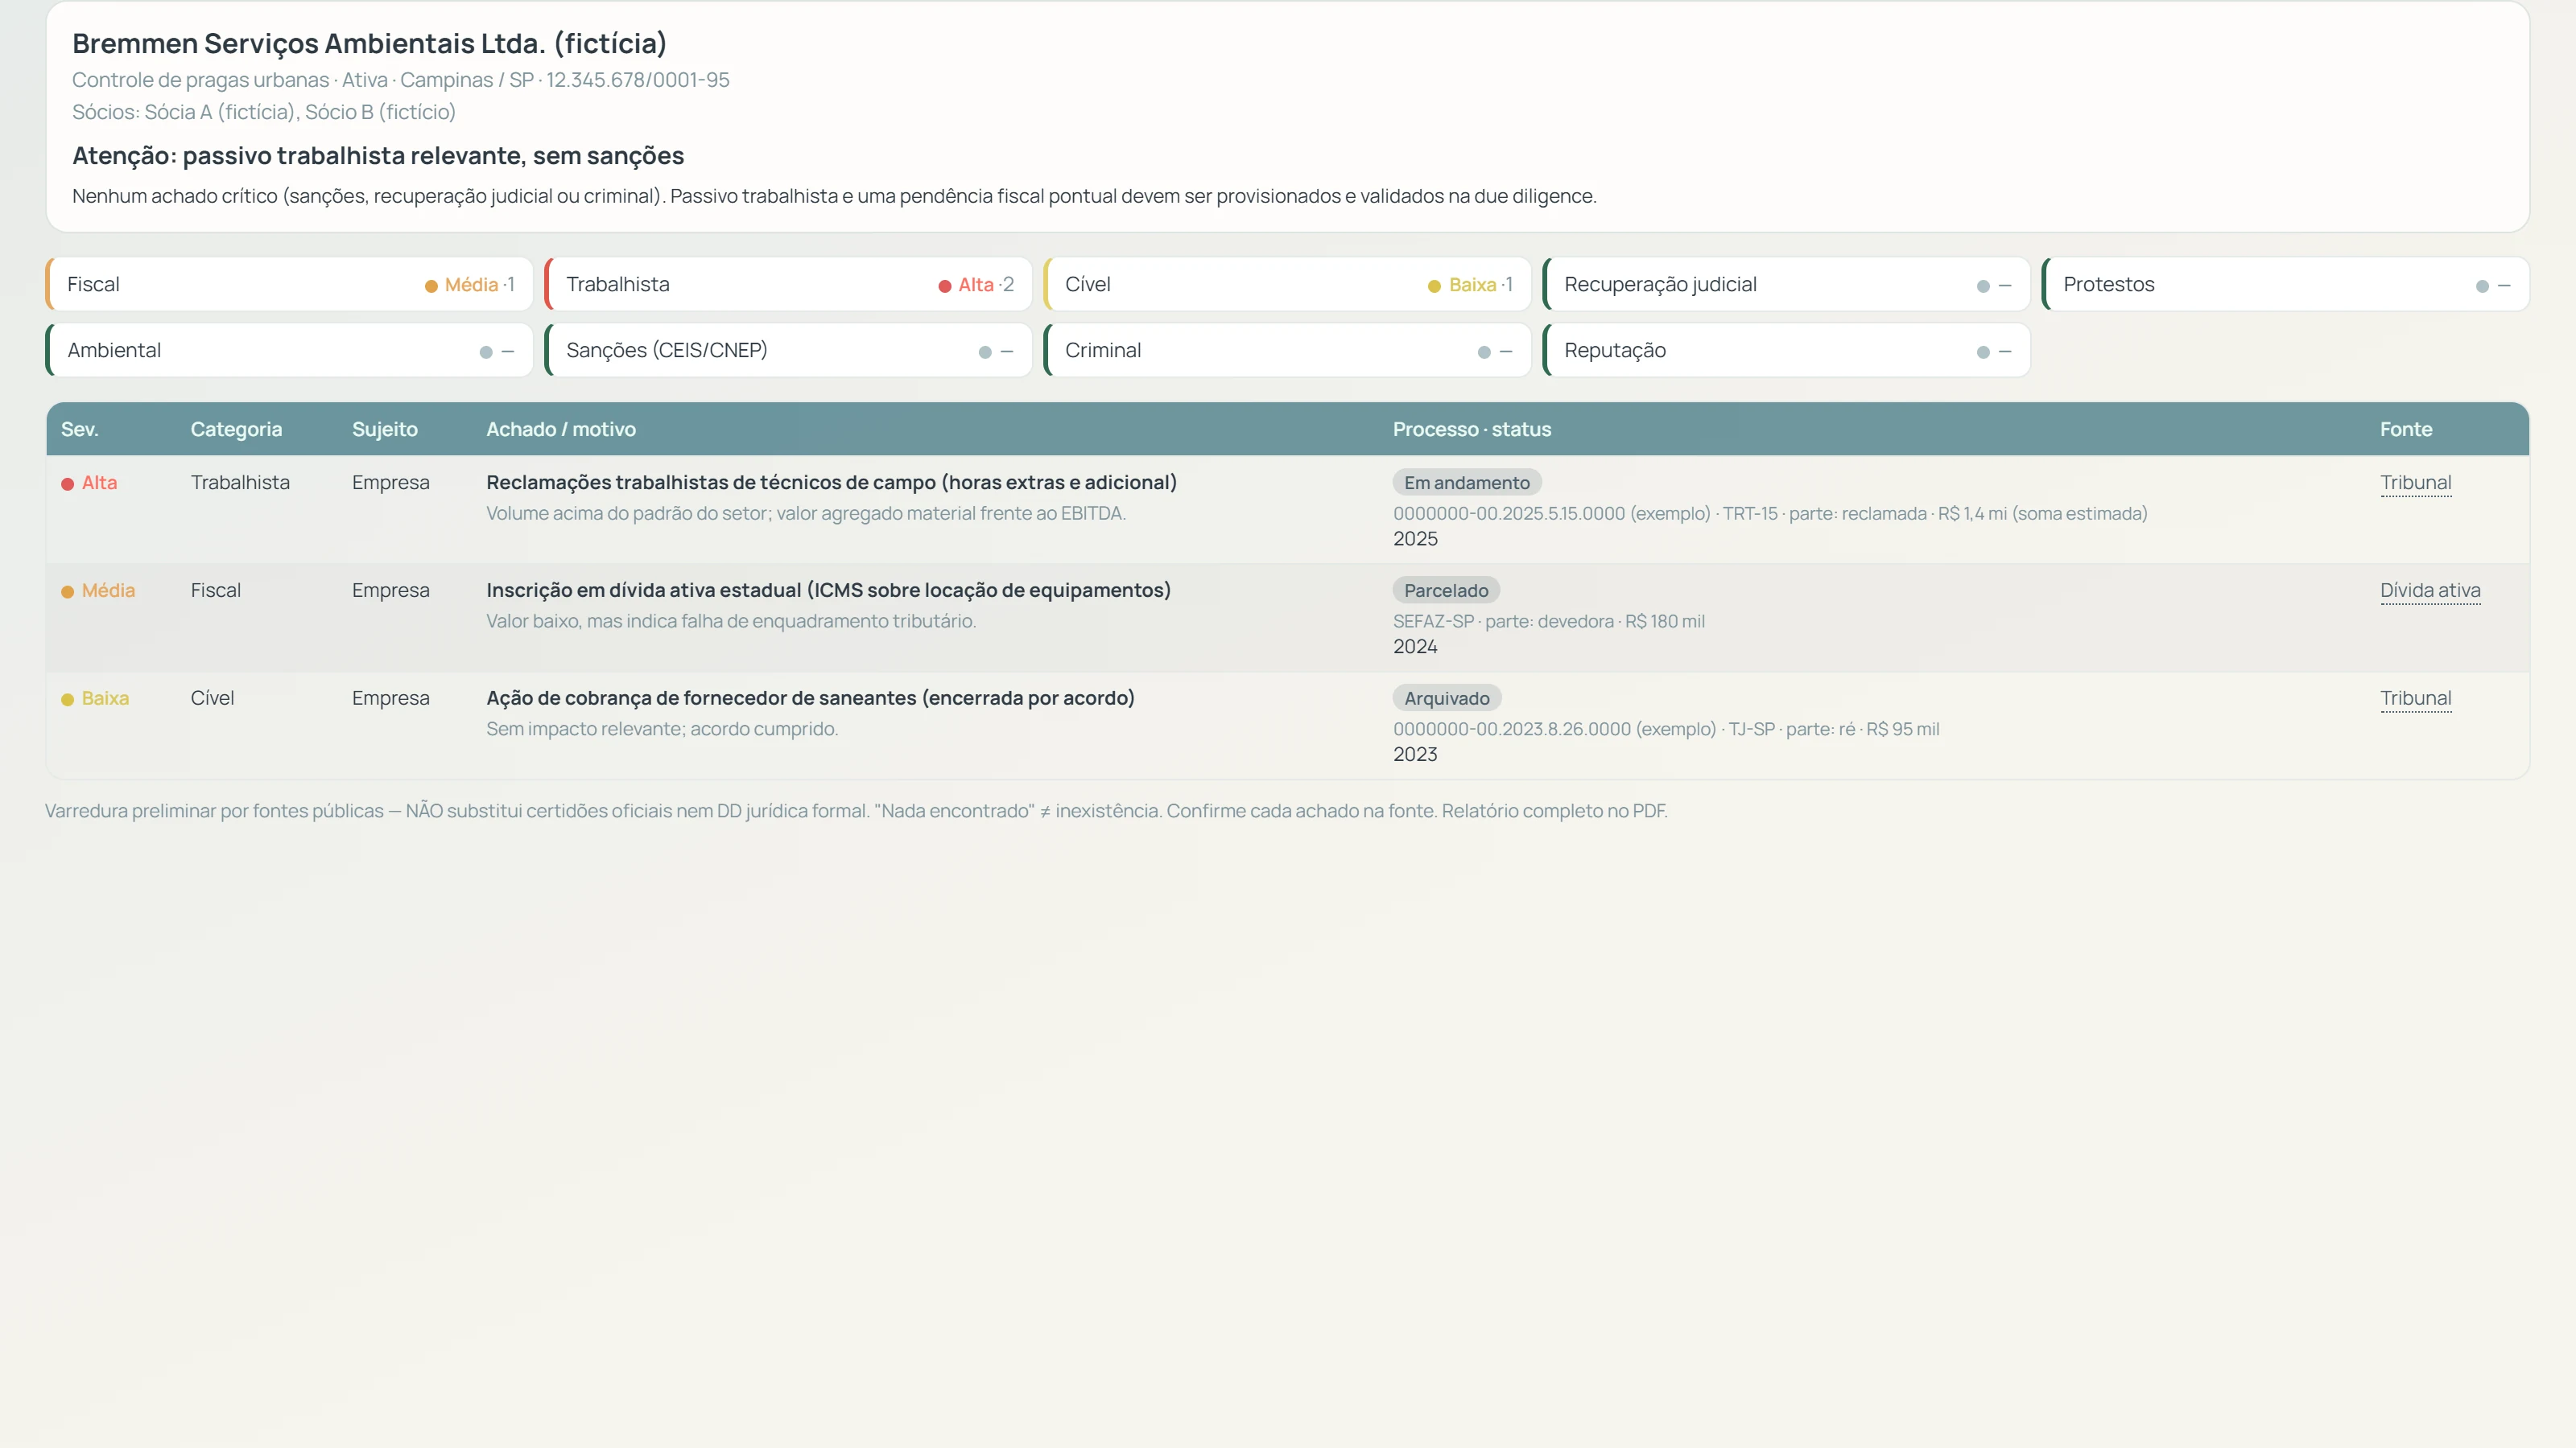Select the Reputação category card
This screenshot has width=2576, height=1448.
1786,351
